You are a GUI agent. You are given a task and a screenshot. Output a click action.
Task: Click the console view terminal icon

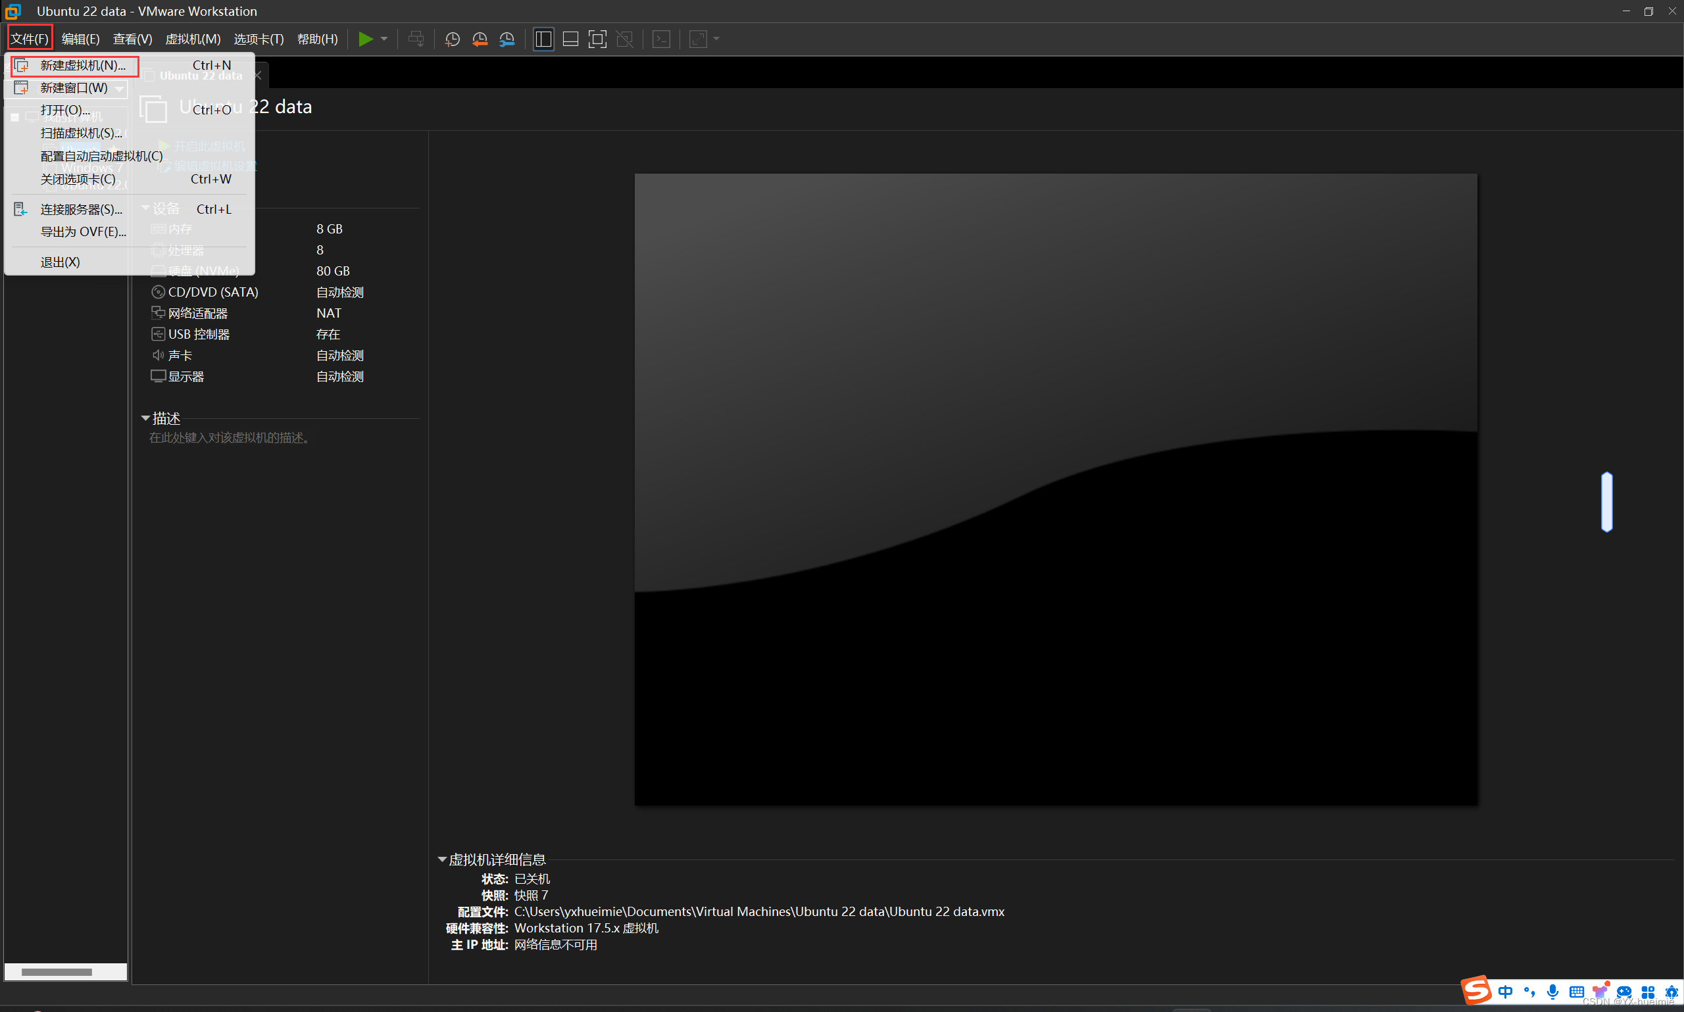pyautogui.click(x=661, y=39)
